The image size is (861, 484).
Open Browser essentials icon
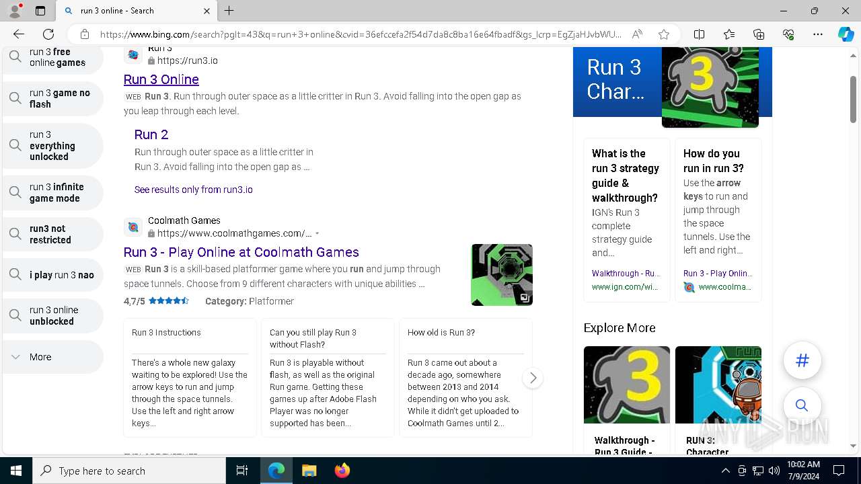[x=788, y=34]
